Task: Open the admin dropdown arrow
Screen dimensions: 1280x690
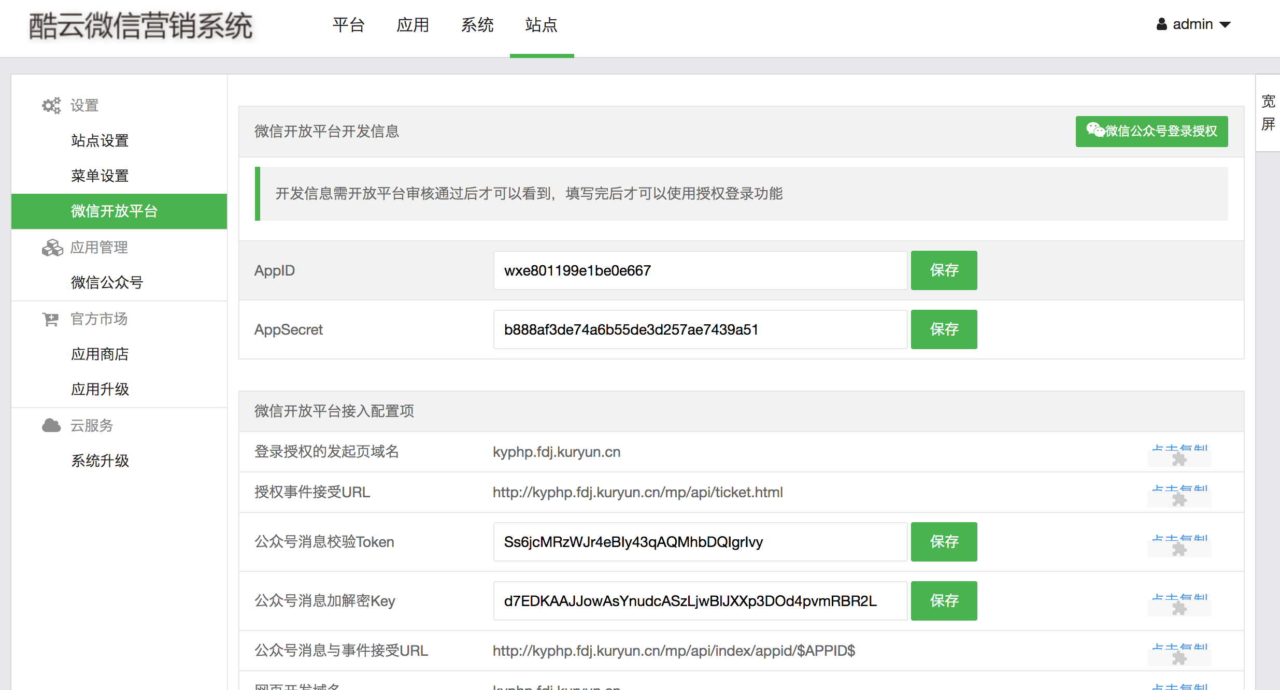Action: click(x=1225, y=25)
